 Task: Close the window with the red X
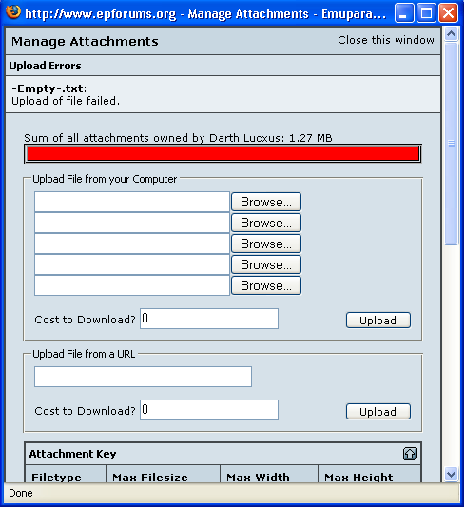tap(448, 13)
